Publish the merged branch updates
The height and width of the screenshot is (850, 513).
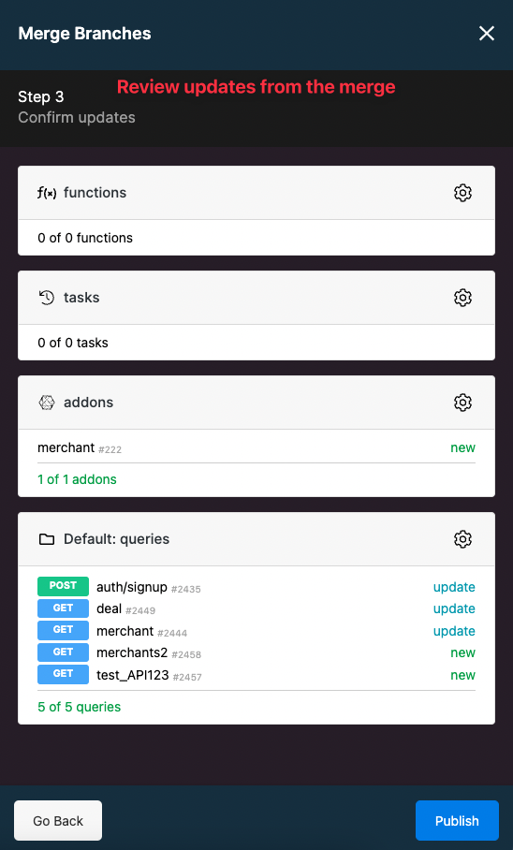(x=457, y=821)
